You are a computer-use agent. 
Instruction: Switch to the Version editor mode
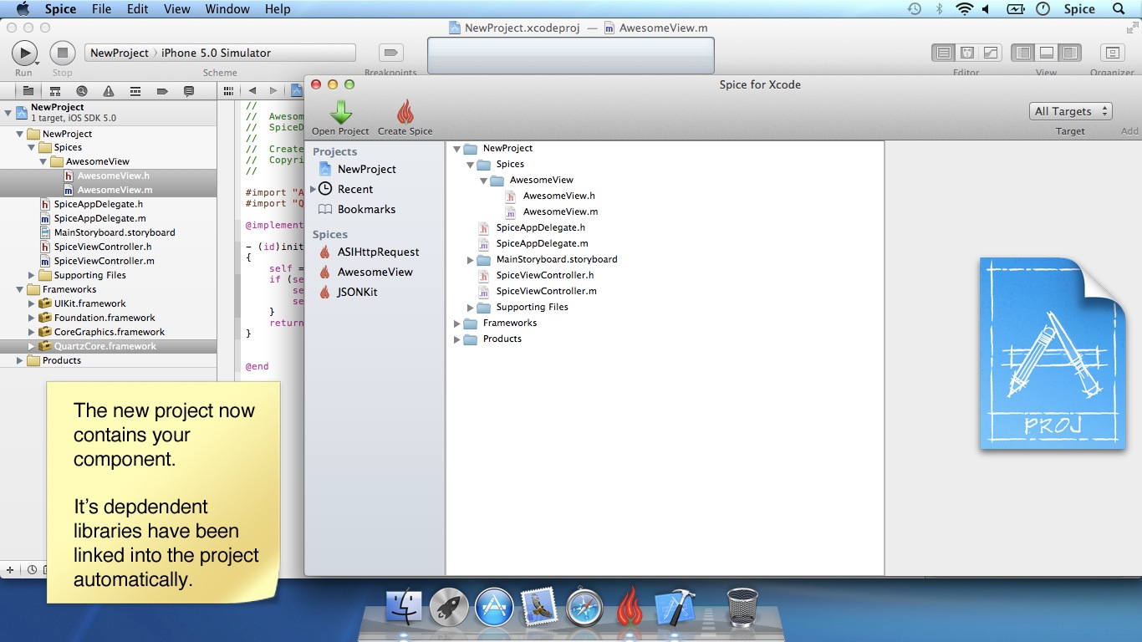coord(991,53)
